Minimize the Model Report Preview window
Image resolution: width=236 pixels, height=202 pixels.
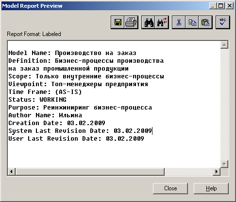pyautogui.click(x=213, y=6)
